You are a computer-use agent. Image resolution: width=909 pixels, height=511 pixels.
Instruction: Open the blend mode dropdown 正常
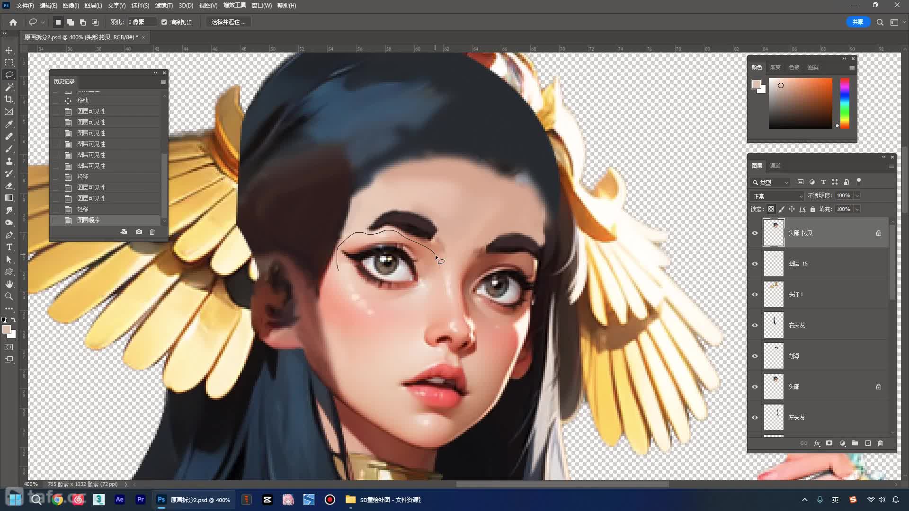point(777,196)
